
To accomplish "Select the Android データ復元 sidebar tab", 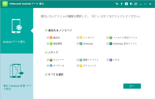I will 17,31.
